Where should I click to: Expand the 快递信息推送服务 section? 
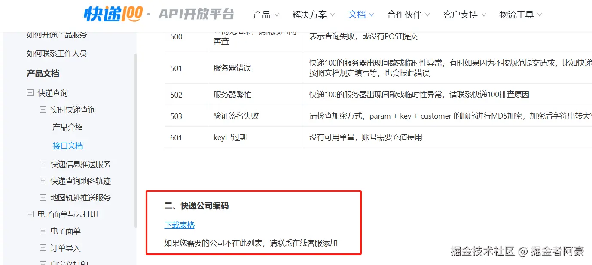pyautogui.click(x=43, y=164)
